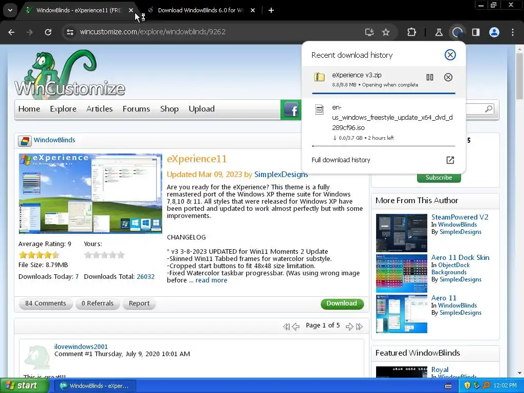Click the Report button
The height and width of the screenshot is (393, 524).
tap(139, 303)
